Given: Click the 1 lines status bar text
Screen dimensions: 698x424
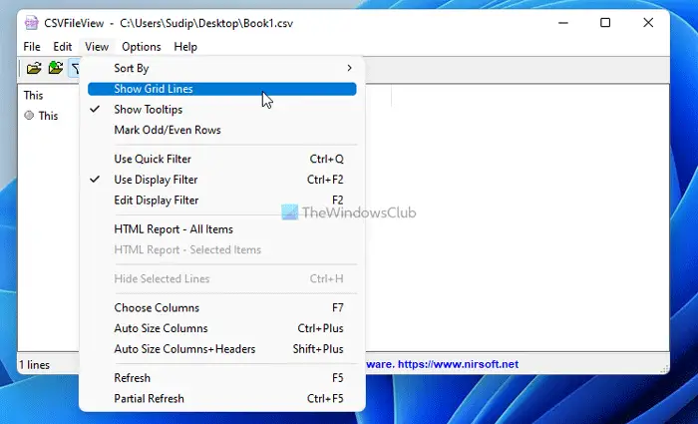Looking at the screenshot, I should (x=34, y=365).
